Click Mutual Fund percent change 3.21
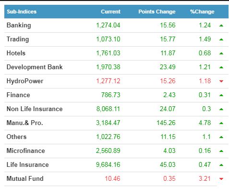 pyautogui.click(x=205, y=178)
